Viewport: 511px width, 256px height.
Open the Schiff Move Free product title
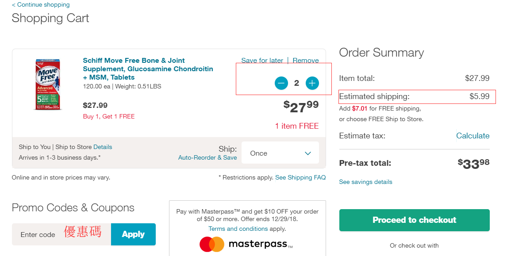click(x=148, y=69)
